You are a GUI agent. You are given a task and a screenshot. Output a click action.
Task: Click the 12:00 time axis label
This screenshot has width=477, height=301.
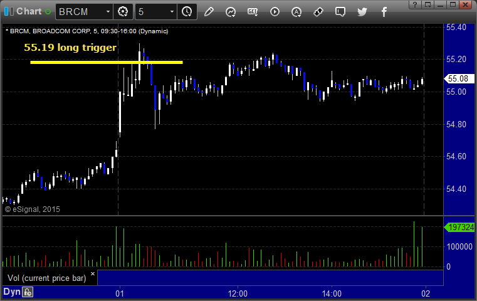238,293
